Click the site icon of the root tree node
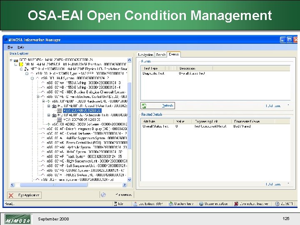This screenshot has width=300, height=225. pyautogui.click(x=16, y=60)
